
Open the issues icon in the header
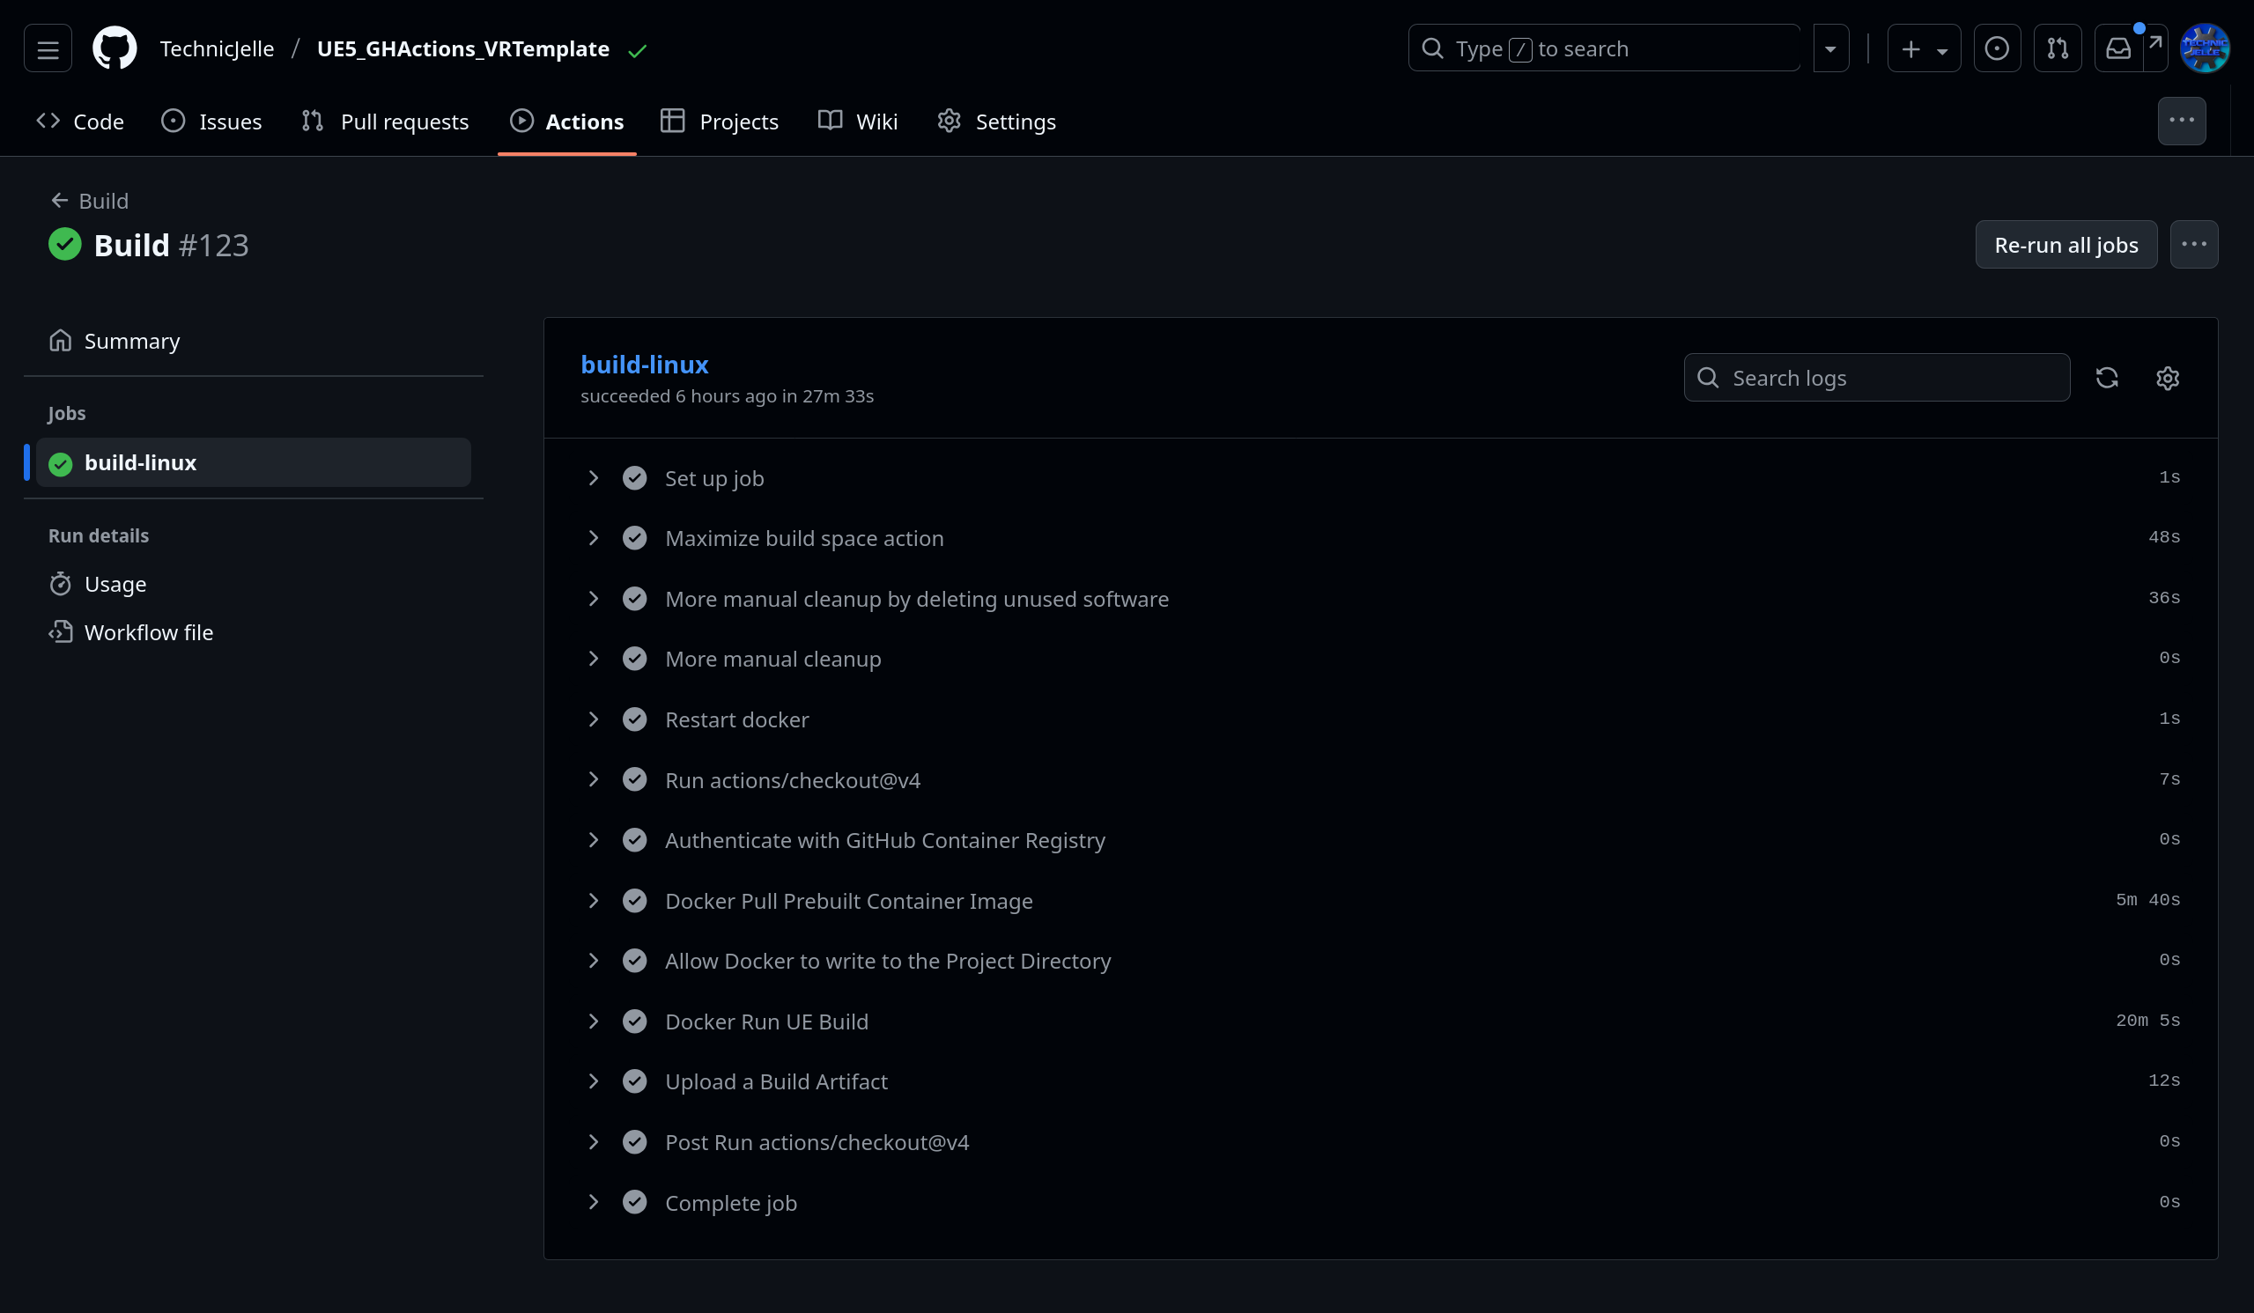point(1997,48)
